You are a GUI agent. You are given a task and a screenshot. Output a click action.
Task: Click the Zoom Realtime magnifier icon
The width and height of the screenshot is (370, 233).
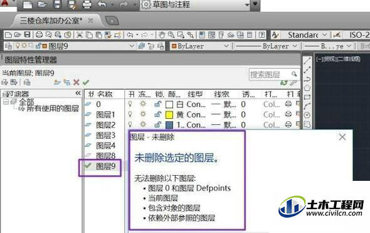(171, 35)
